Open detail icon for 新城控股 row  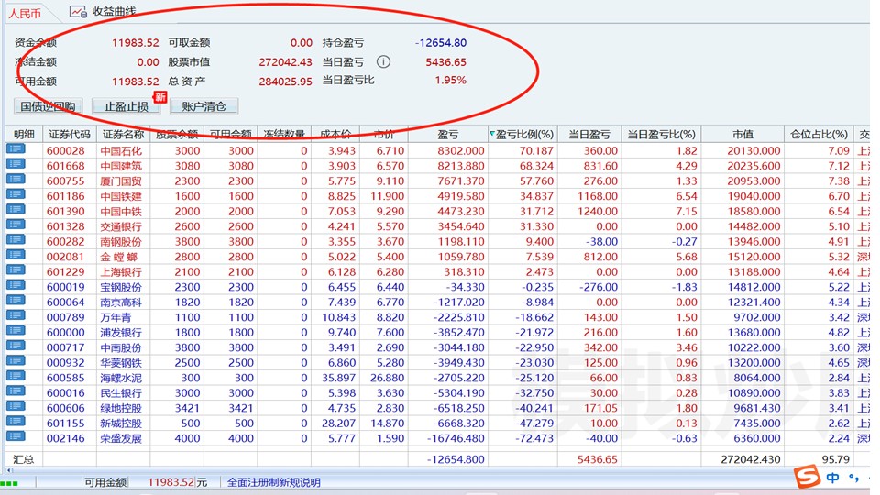coord(16,422)
